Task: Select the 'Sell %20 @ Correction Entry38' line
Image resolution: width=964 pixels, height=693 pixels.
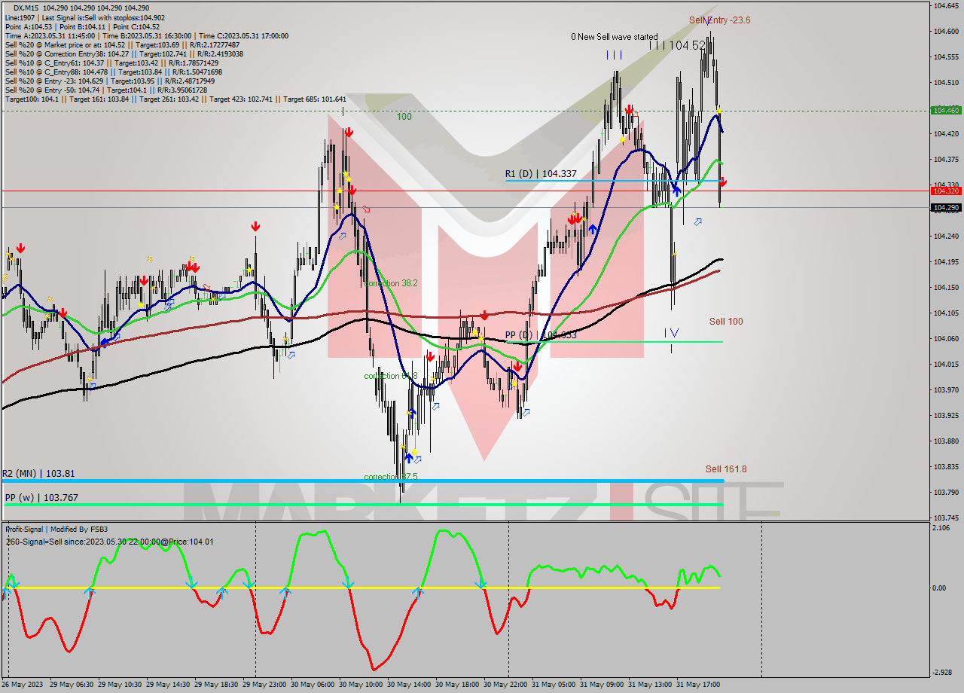Action: click(x=124, y=53)
